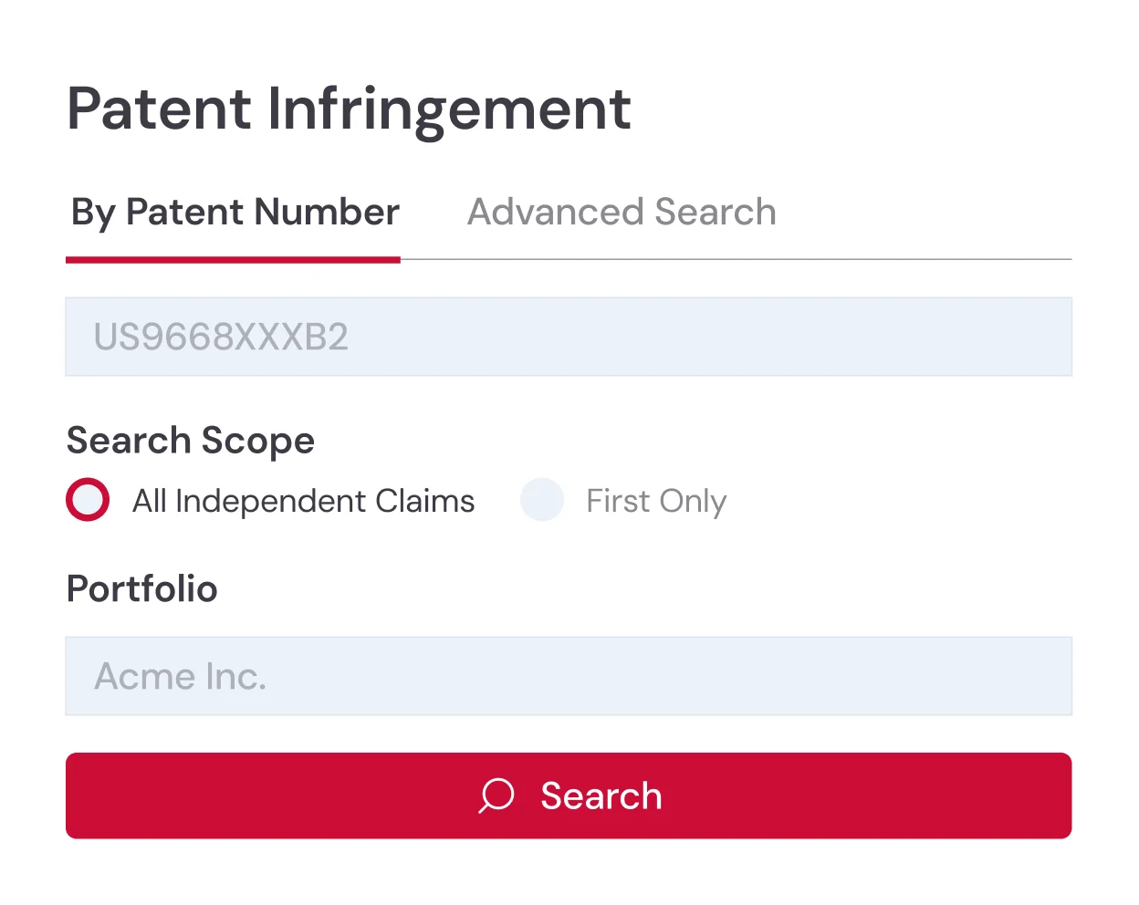Image resolution: width=1139 pixels, height=905 pixels.
Task: Click the word Search on red button
Action: [x=601, y=796]
